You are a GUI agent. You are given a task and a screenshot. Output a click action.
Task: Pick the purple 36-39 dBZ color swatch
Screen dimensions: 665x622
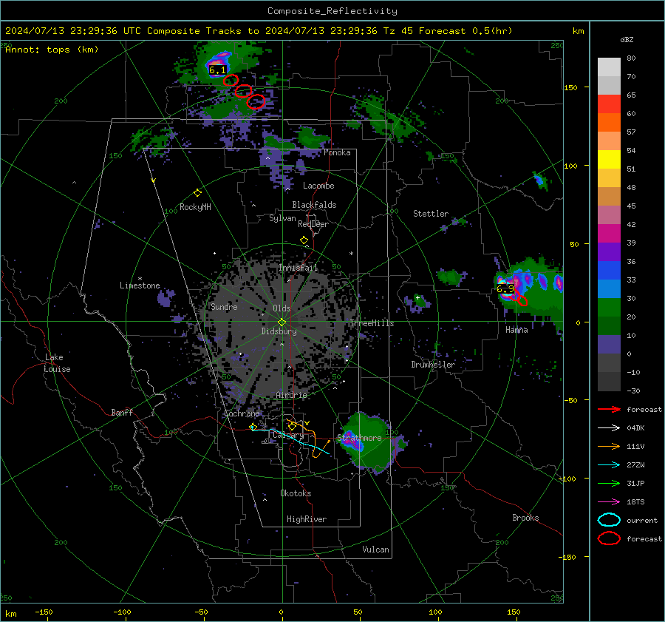pos(609,251)
